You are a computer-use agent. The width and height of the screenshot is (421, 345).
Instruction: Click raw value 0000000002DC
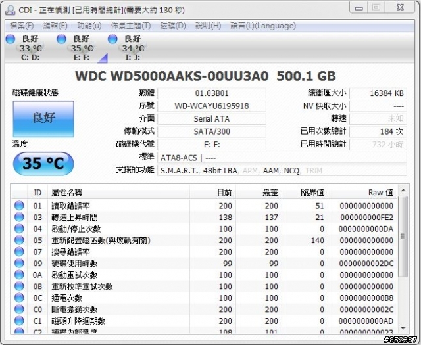pyautogui.click(x=366, y=264)
